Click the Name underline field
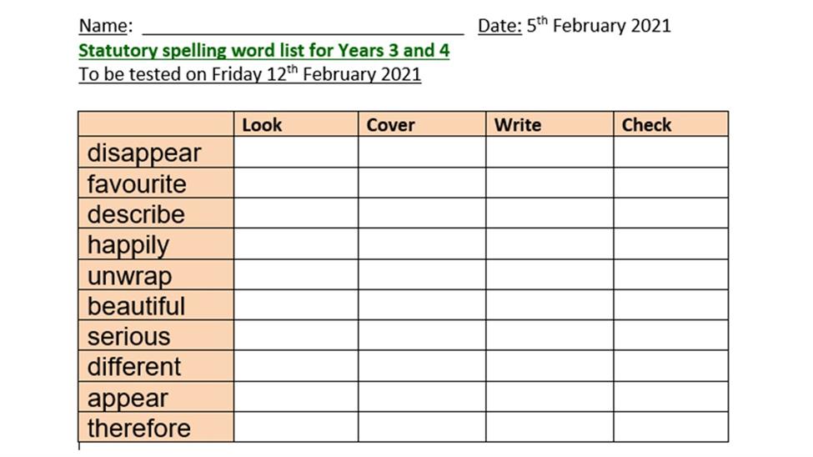Image resolution: width=813 pixels, height=457 pixels. (x=304, y=27)
